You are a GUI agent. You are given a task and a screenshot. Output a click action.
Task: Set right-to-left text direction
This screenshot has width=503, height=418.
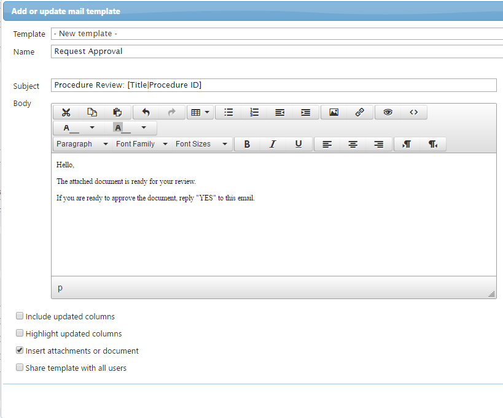[433, 144]
